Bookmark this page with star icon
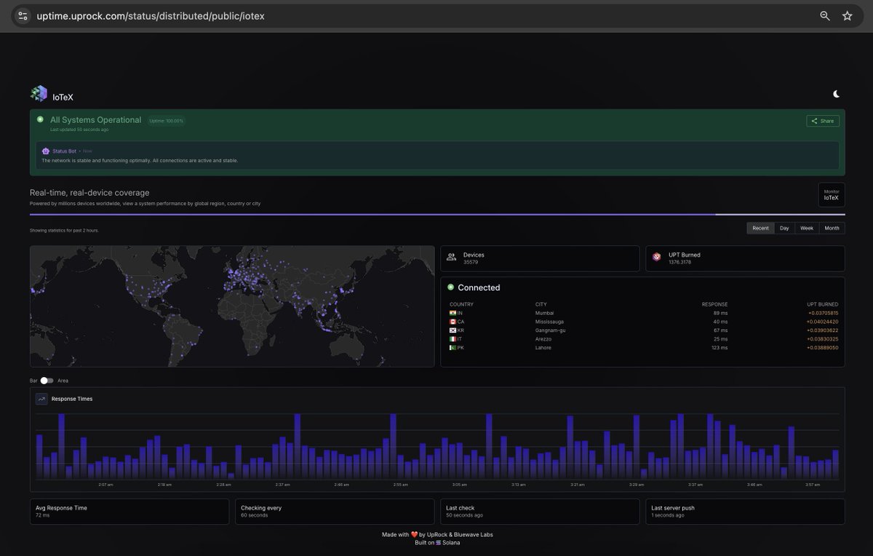This screenshot has width=873, height=556. [x=848, y=15]
